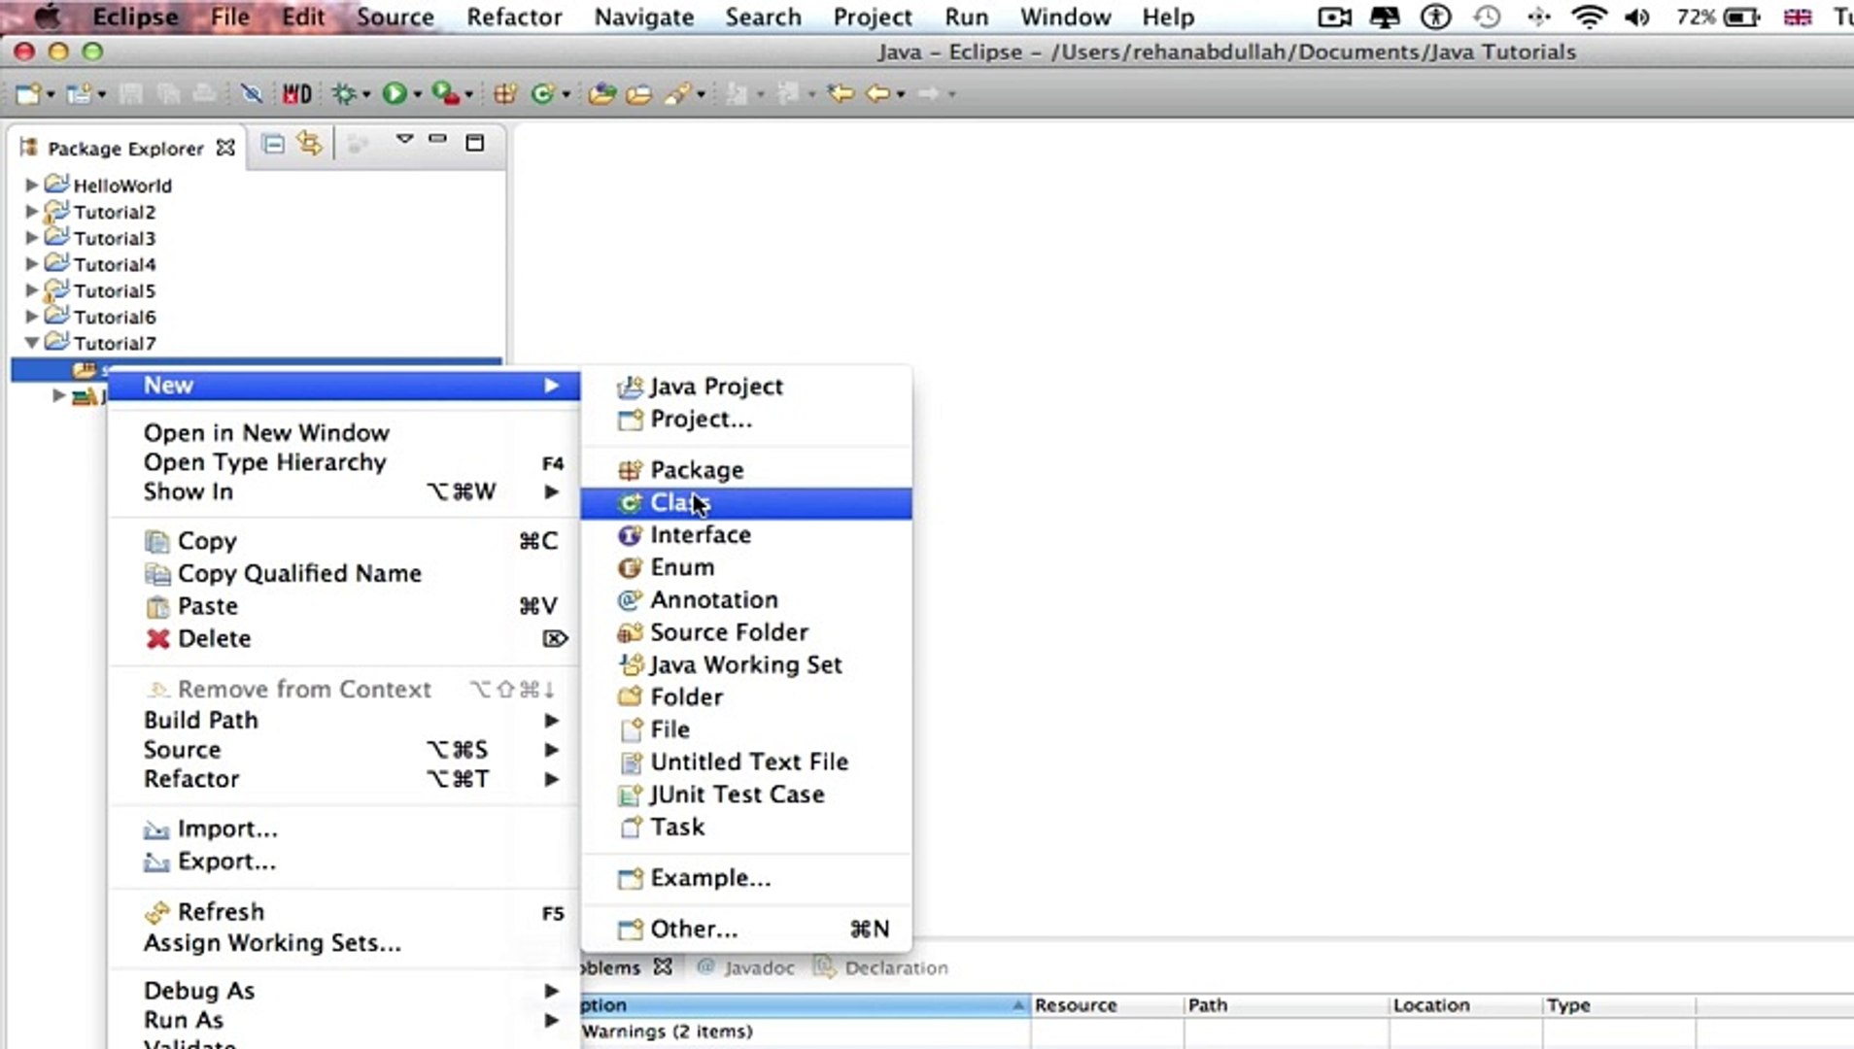
Task: Choose File in the New submenu
Action: click(745, 729)
